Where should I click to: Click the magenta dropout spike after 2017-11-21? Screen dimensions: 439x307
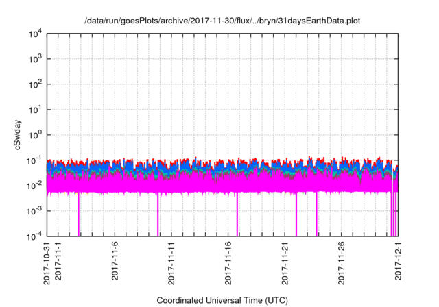[x=296, y=214]
